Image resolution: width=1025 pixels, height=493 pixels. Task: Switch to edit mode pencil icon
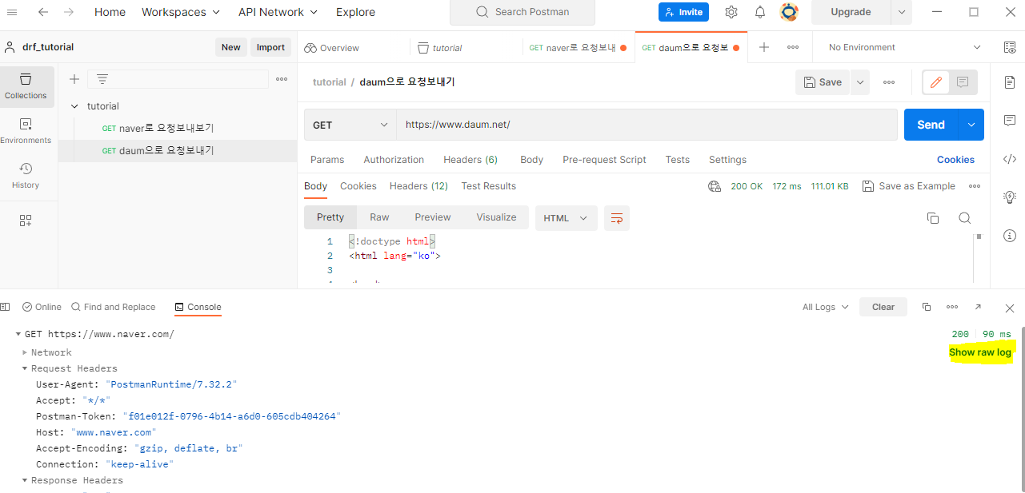click(x=936, y=82)
